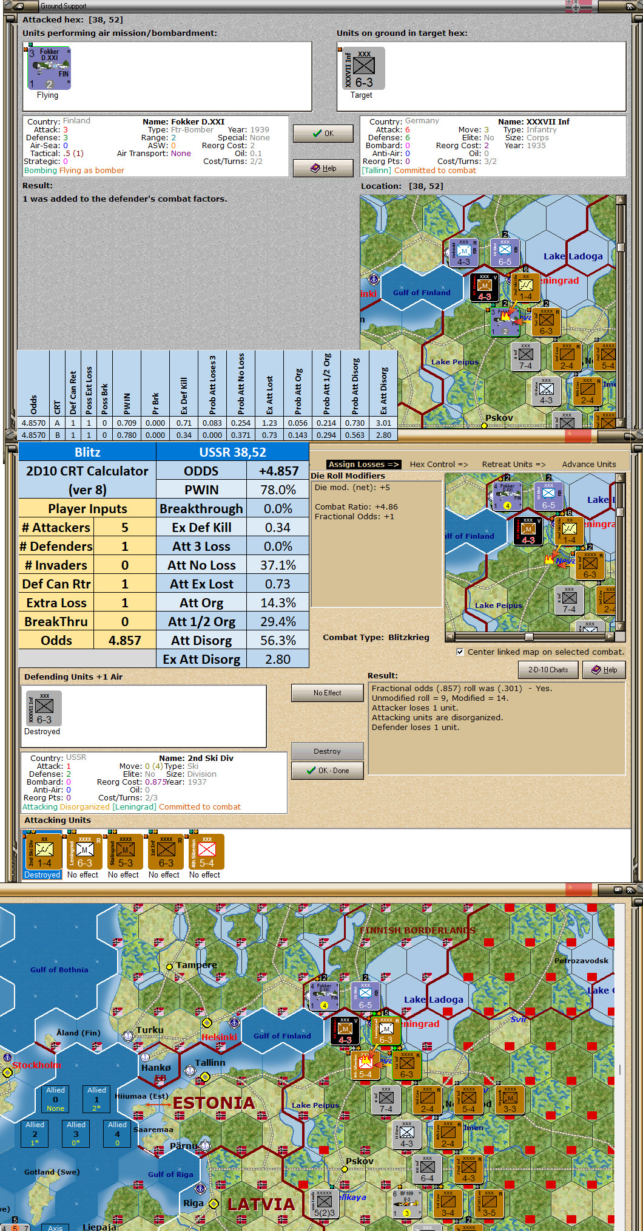Click the Tampere city marker
The height and width of the screenshot is (1231, 643).
(170, 966)
